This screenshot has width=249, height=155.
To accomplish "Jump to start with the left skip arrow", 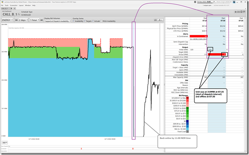I will coord(16,20).
